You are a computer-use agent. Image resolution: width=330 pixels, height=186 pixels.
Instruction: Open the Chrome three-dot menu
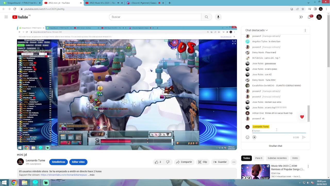click(326, 9)
